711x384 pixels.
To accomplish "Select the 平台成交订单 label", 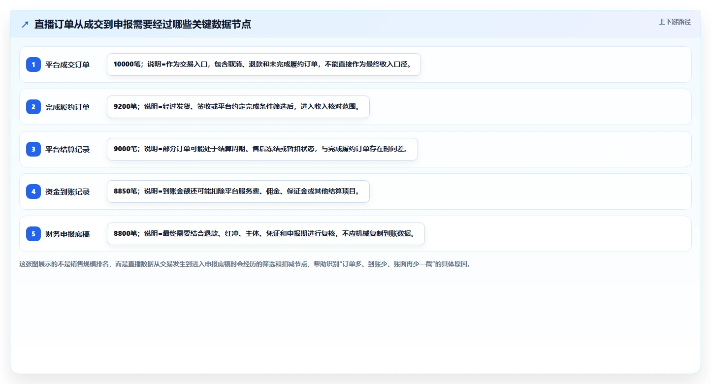I will coord(67,64).
